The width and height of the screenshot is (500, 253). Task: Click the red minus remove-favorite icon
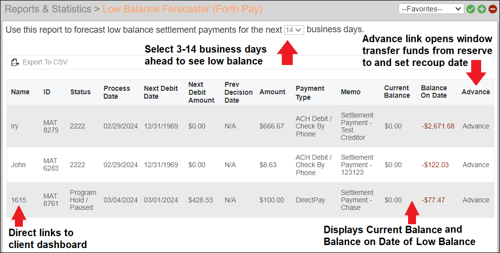click(493, 9)
